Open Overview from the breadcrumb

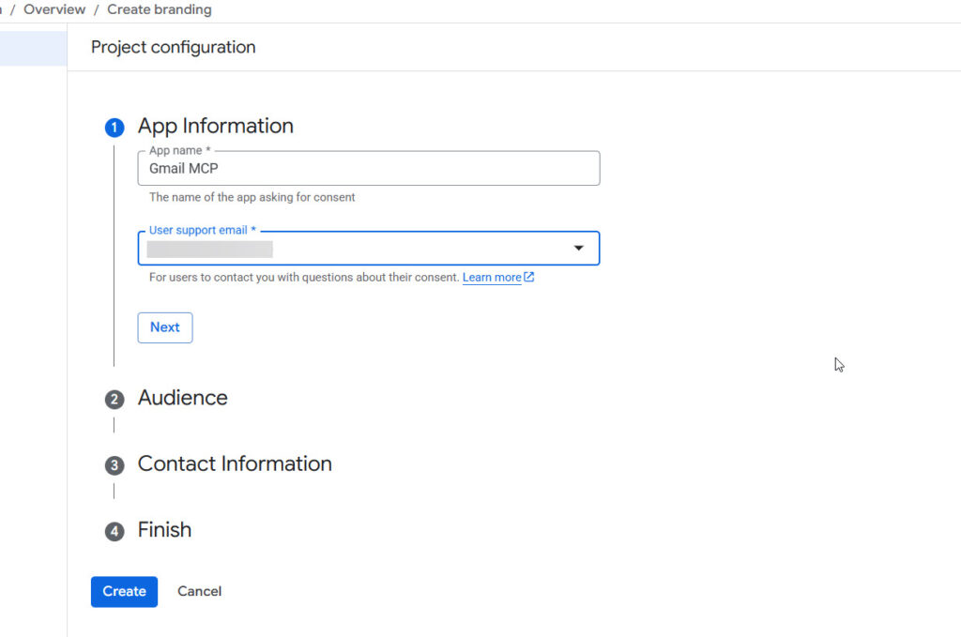click(53, 9)
